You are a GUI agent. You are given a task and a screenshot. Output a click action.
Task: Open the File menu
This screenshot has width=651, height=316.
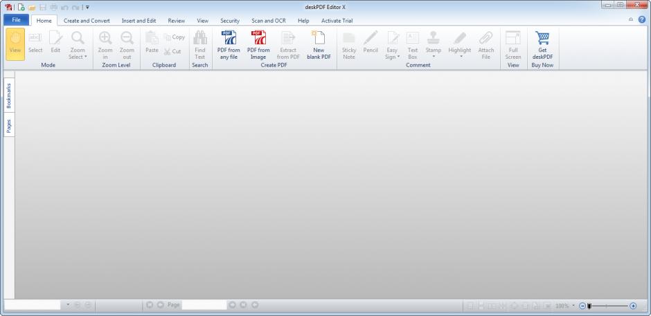coord(16,20)
